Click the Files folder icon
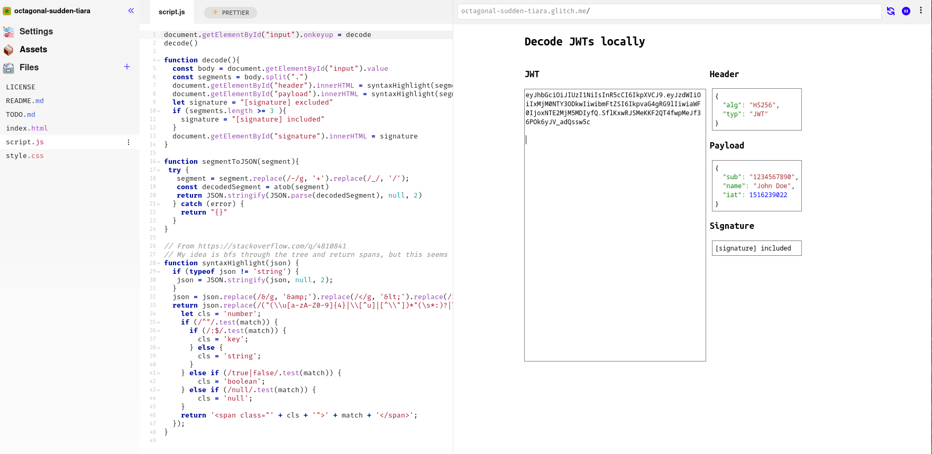932x454 pixels. click(x=8, y=68)
